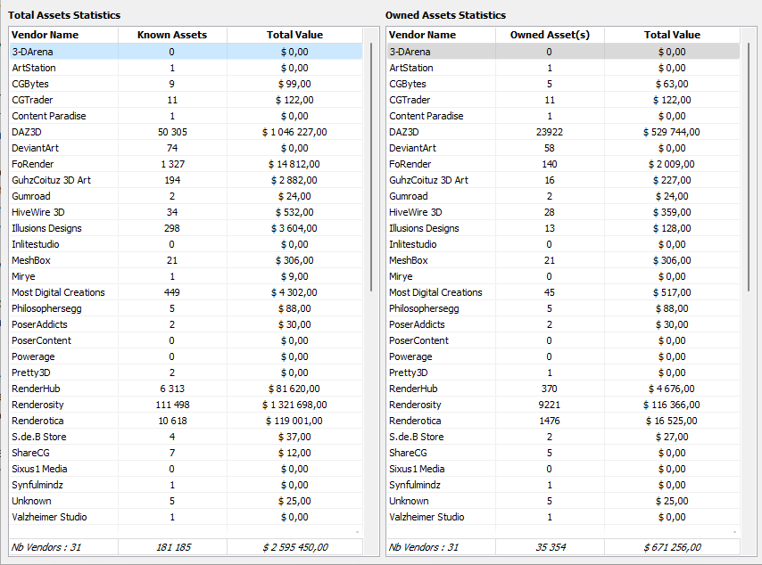Click $ 529 744,00 owned DAZ3D value
The width and height of the screenshot is (762, 565).
(672, 132)
